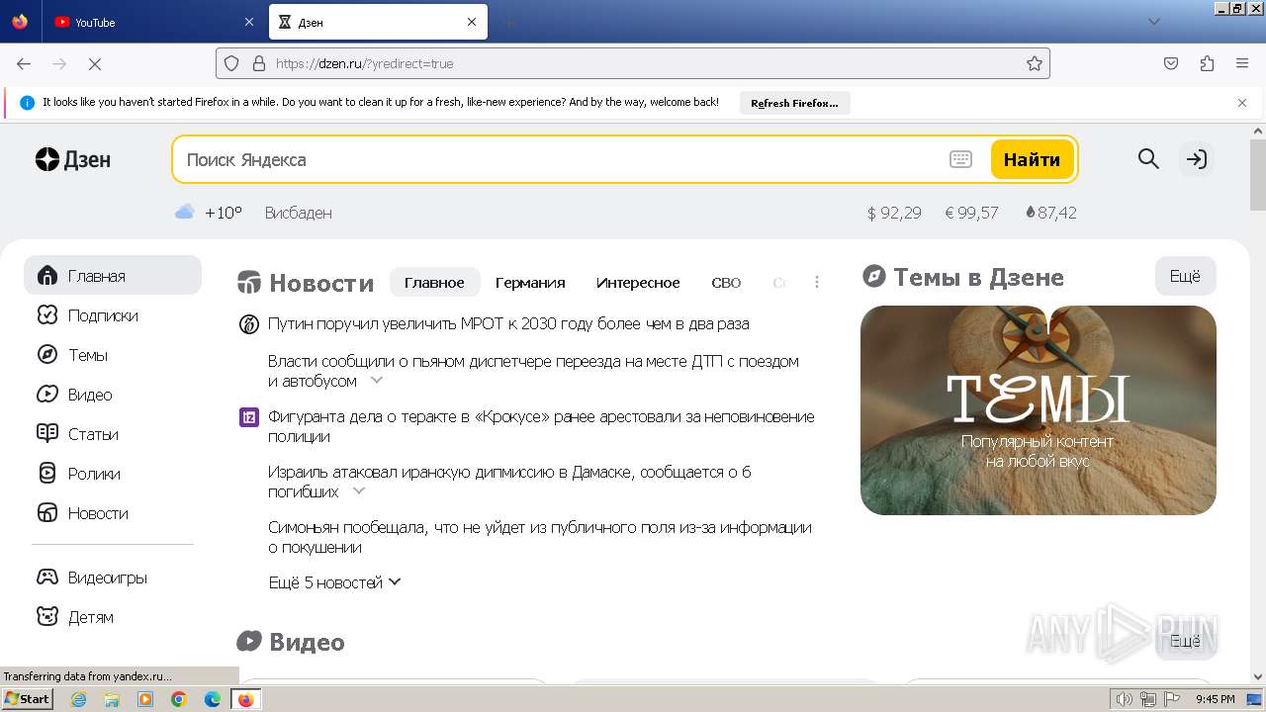Open the news tabs three-dot menu
The width and height of the screenshot is (1266, 712).
click(817, 282)
